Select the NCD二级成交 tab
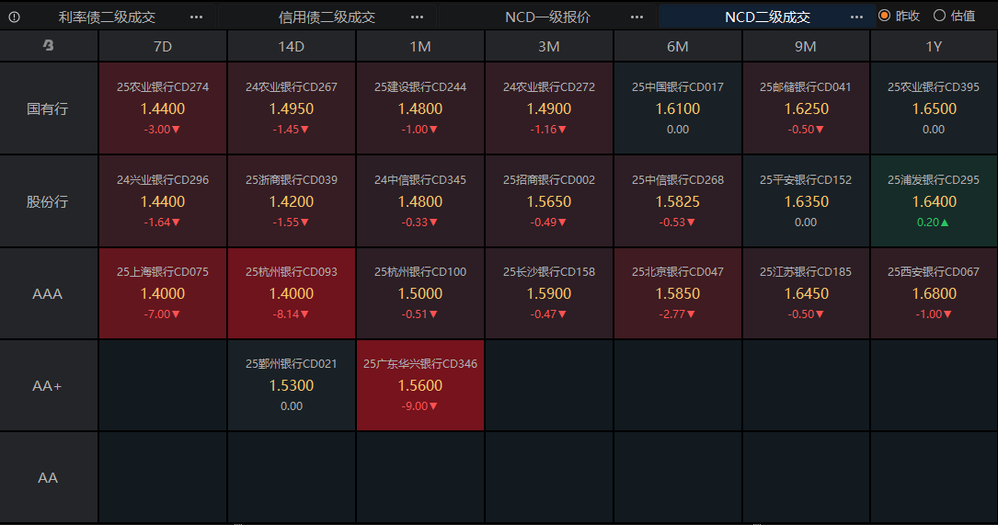Screen dimensions: 998x525 pyautogui.click(x=768, y=17)
